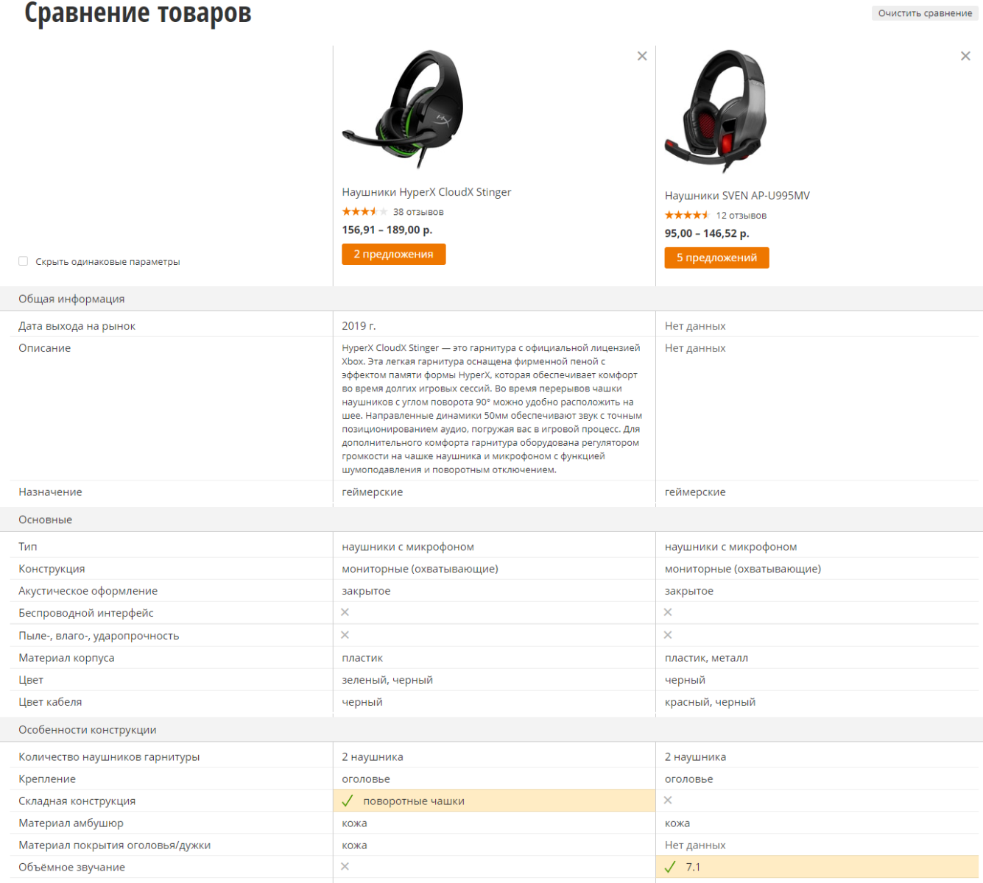Open the SVEN AP-U995MV product image

pyautogui.click(x=716, y=110)
